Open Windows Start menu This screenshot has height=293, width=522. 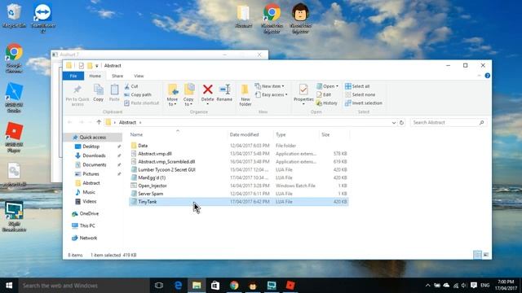[x=9, y=286]
